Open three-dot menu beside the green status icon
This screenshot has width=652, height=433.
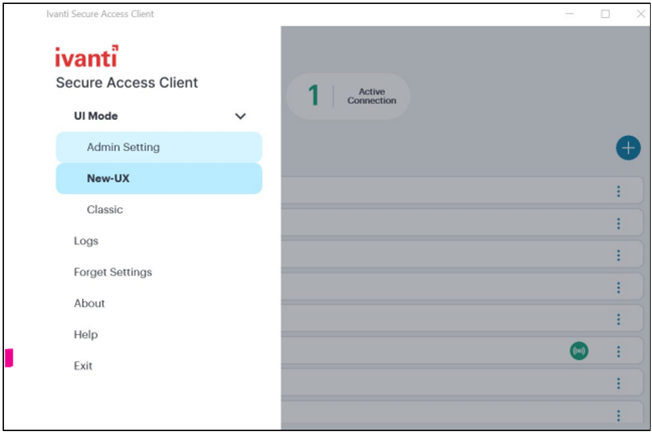pyautogui.click(x=618, y=351)
